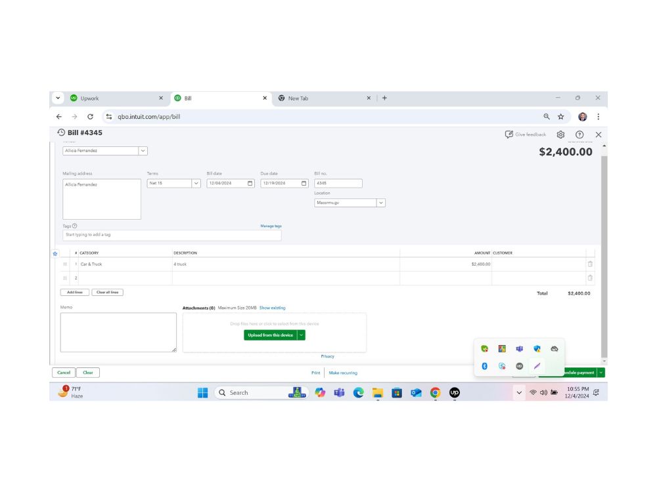Open the Bill history clock icon
This screenshot has width=657, height=492.
[x=61, y=133]
